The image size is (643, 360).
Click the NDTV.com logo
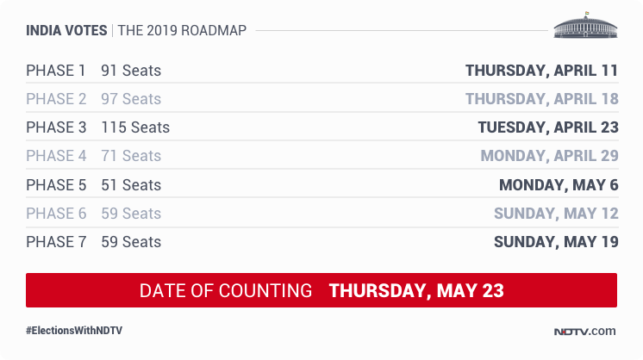pyautogui.click(x=584, y=331)
